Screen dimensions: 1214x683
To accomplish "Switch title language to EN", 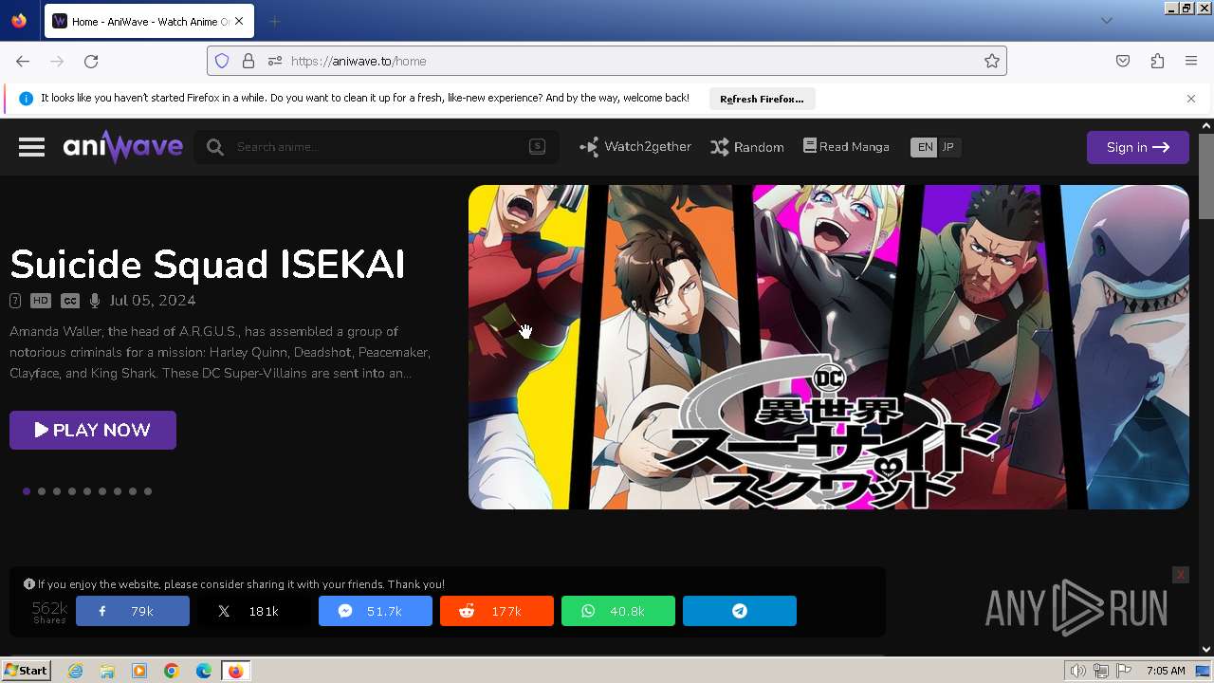I will [924, 147].
